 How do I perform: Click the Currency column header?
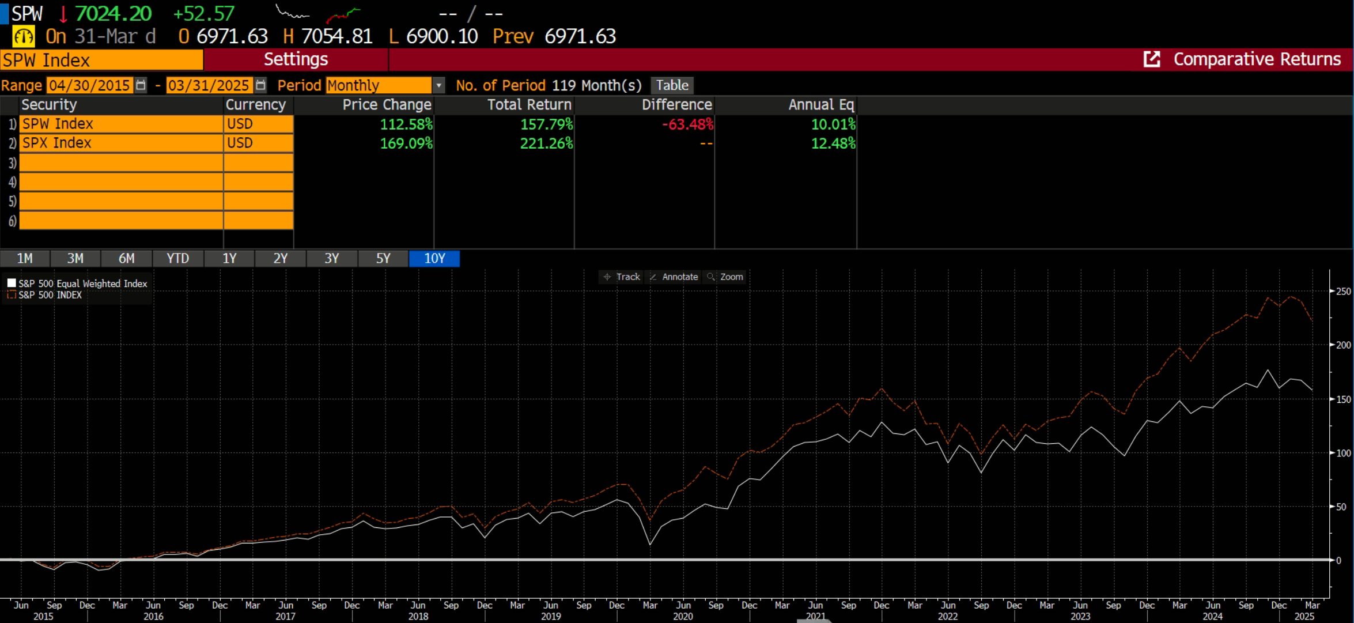click(256, 105)
